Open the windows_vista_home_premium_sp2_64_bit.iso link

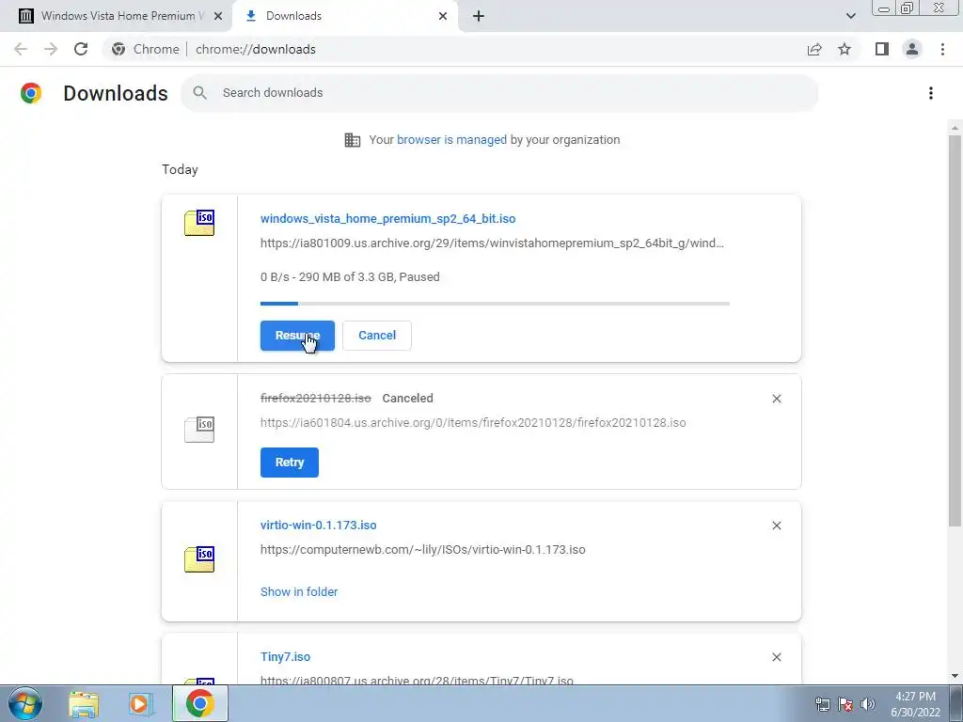(x=387, y=218)
